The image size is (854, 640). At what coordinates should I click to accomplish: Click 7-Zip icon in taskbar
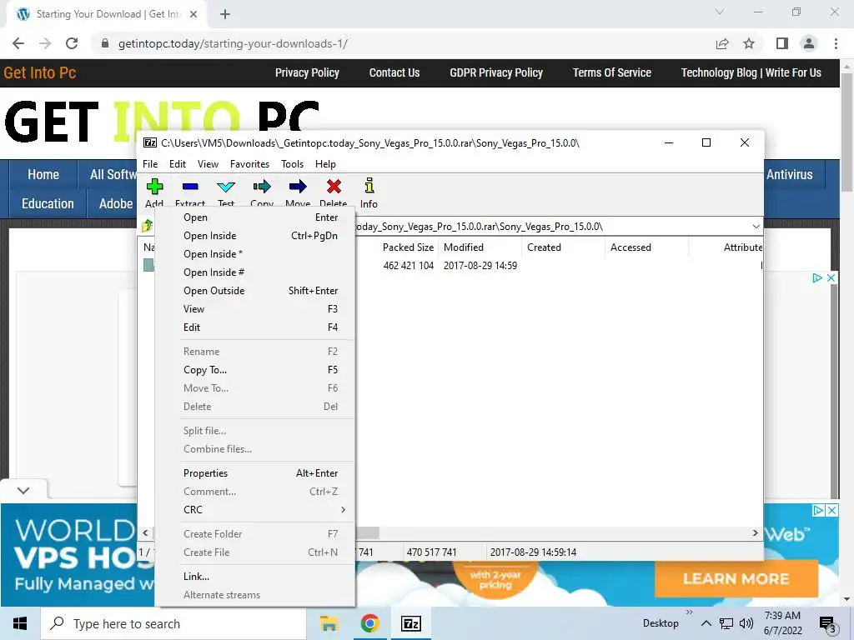410,623
